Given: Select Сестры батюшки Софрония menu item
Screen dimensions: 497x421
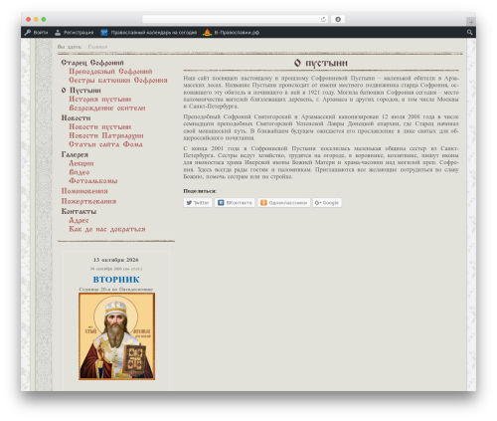Looking at the screenshot, I should tap(118, 81).
